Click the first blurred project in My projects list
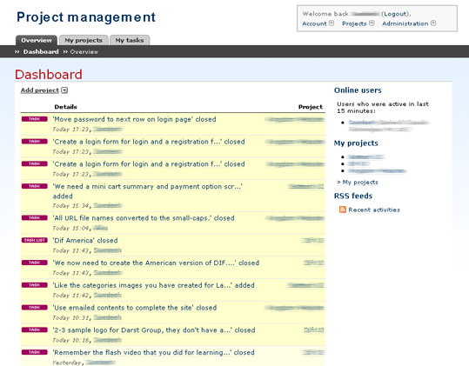Screen dimensions: 469x366 coord(366,156)
